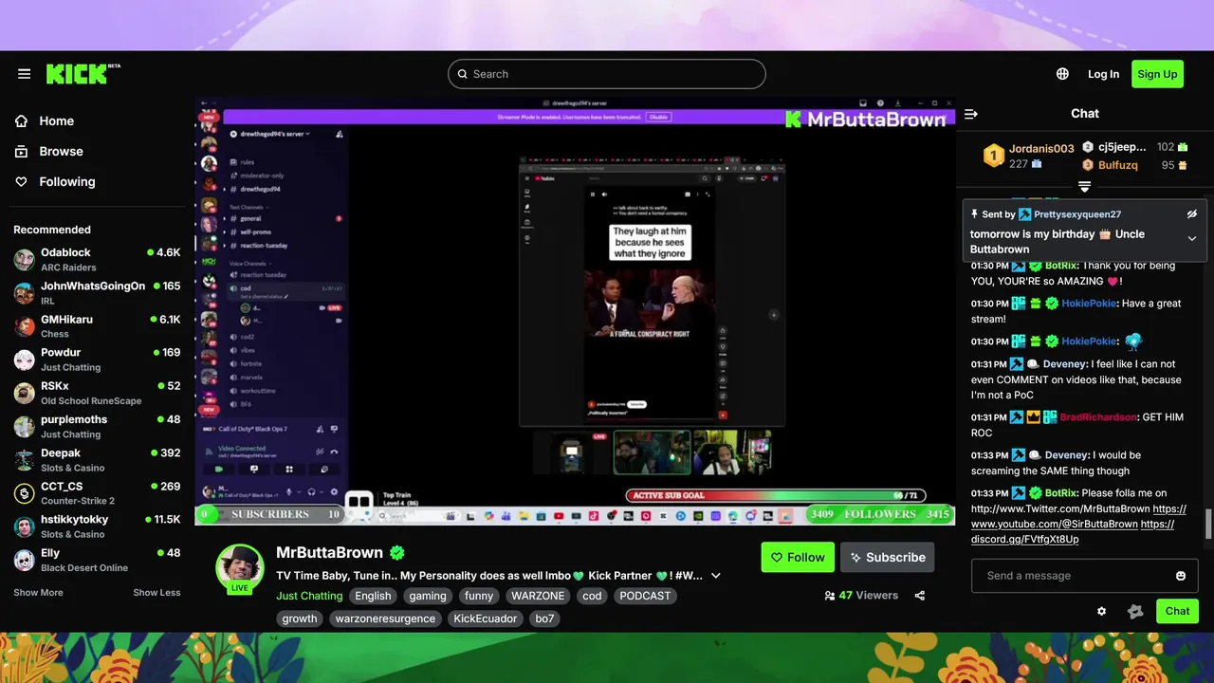Click the Just Chatting category link
Screen dimensions: 1214x683
308,596
